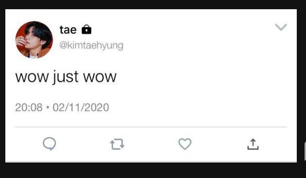306x178 pixels.
Task: Click the bullet dot between time and date
Action: click(x=48, y=107)
